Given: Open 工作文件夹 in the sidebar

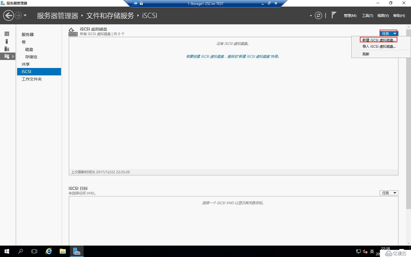Looking at the screenshot, I should pyautogui.click(x=32, y=79).
